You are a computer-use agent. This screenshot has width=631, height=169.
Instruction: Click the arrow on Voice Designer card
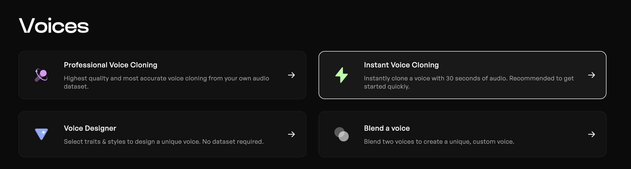click(x=291, y=134)
